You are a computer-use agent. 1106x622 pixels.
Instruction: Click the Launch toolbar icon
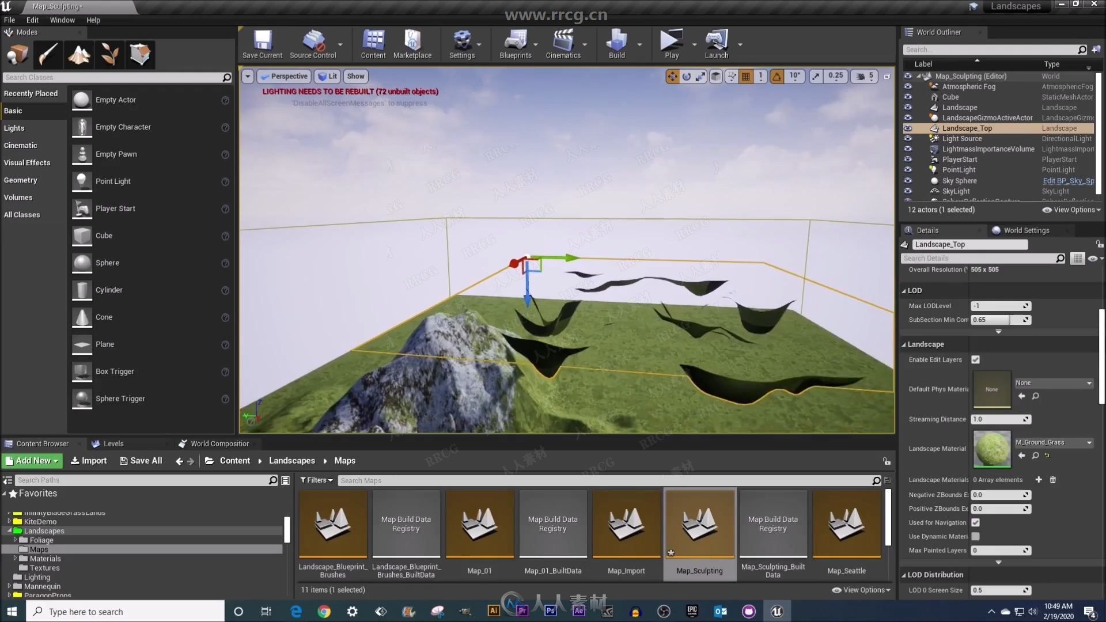coord(717,44)
